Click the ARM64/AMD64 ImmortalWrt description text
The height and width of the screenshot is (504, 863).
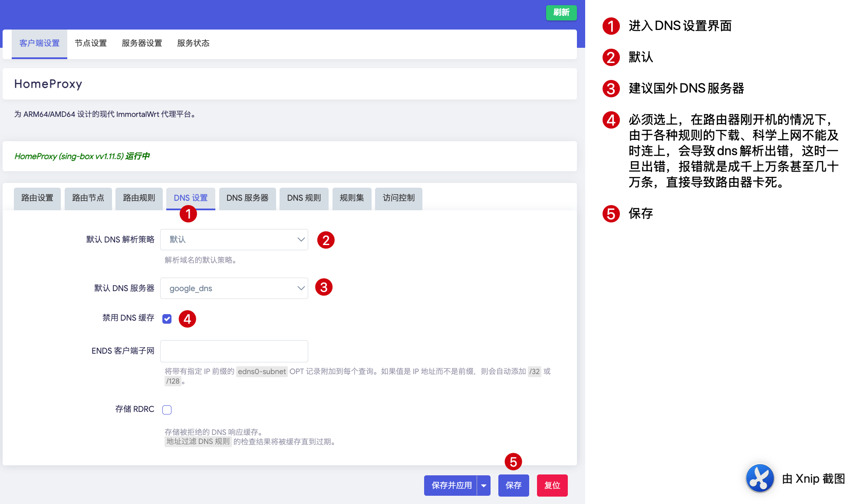click(x=106, y=114)
